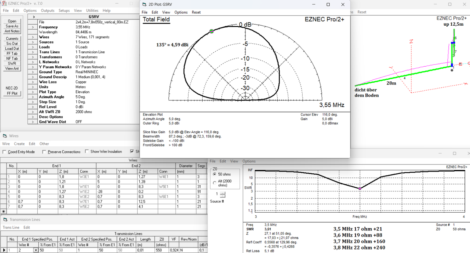Select the Alt (2000 ohms) radio button
Image resolution: width=470 pixels, height=253 pixels.
[x=215, y=183]
